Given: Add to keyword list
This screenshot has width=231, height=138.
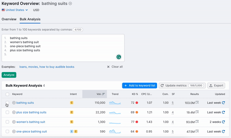Looking at the screenshot, I should click(139, 85).
